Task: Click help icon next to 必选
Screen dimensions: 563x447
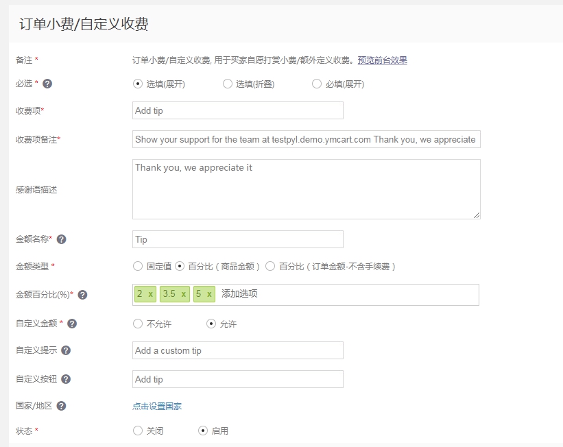Action: 47,84
